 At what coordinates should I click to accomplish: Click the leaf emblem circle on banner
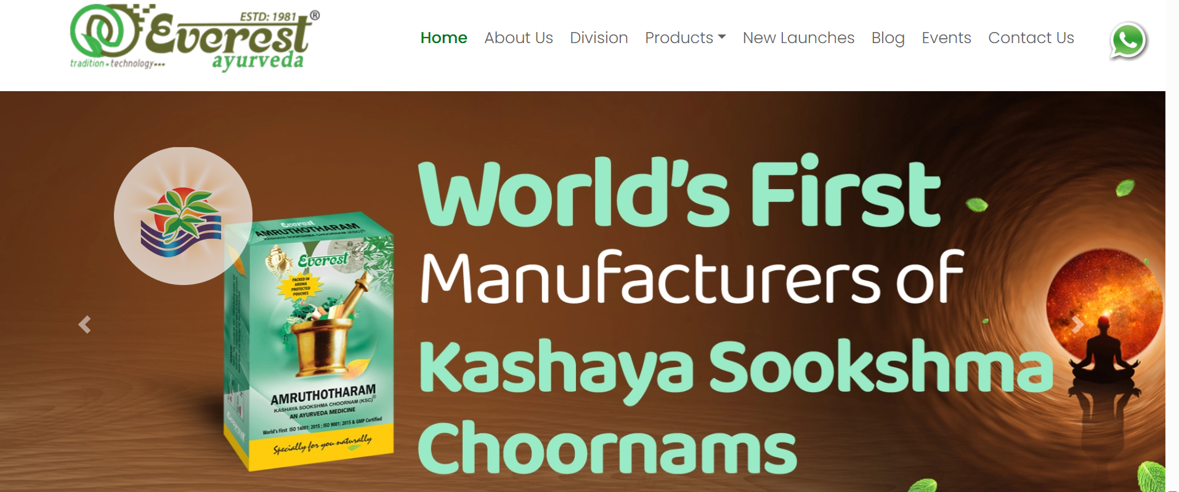[x=183, y=216]
